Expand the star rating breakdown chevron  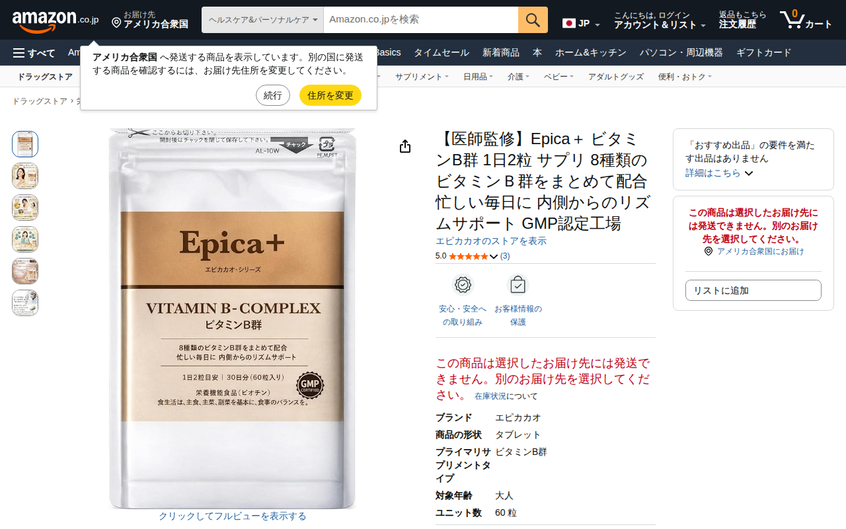pyautogui.click(x=494, y=257)
